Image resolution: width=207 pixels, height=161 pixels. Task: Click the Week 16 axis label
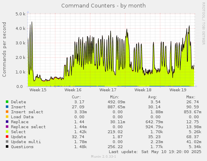click(73, 90)
